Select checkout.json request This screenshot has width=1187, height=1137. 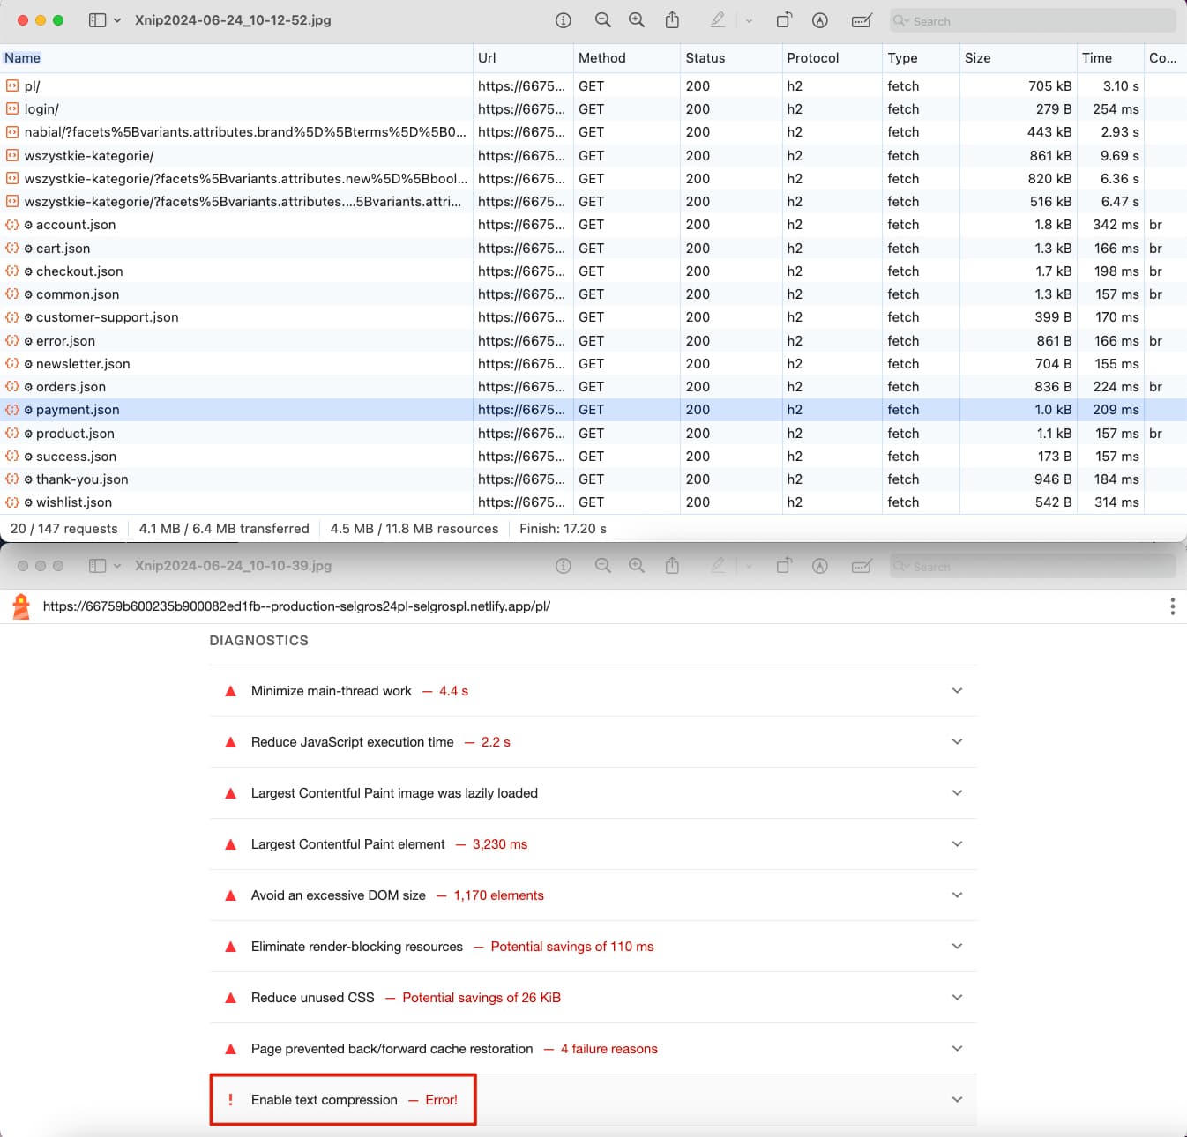click(x=593, y=271)
